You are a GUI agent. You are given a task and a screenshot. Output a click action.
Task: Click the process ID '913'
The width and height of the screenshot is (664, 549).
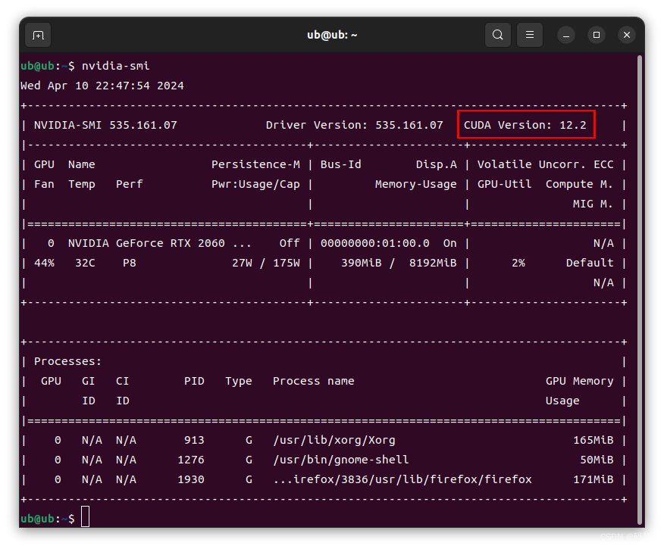[194, 440]
